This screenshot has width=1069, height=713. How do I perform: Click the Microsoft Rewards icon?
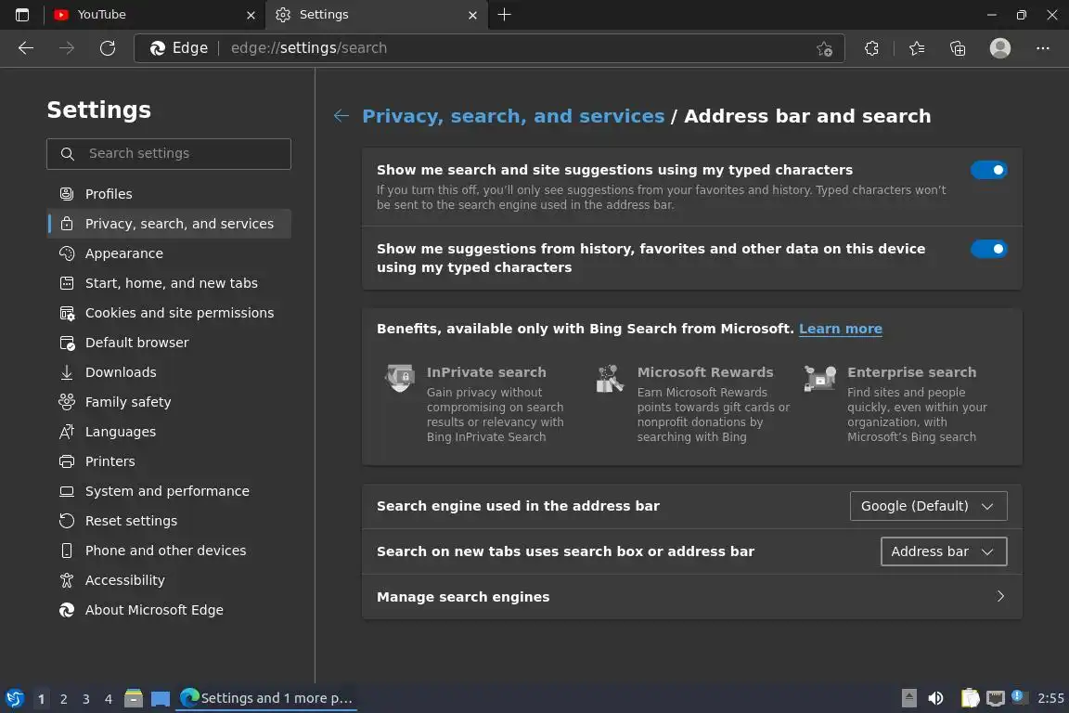(x=610, y=378)
